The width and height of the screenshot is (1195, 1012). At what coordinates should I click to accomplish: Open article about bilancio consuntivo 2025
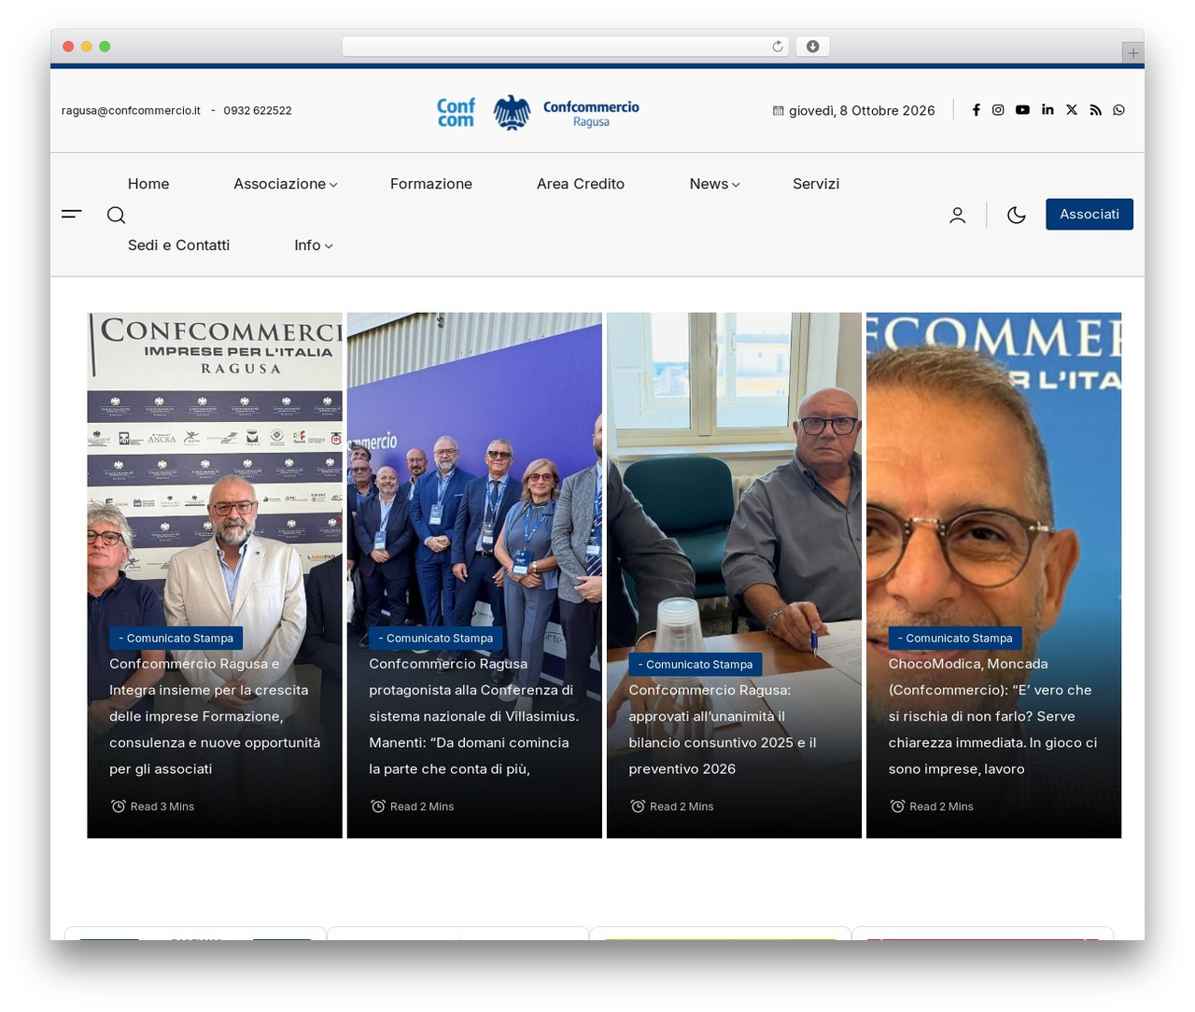click(723, 730)
